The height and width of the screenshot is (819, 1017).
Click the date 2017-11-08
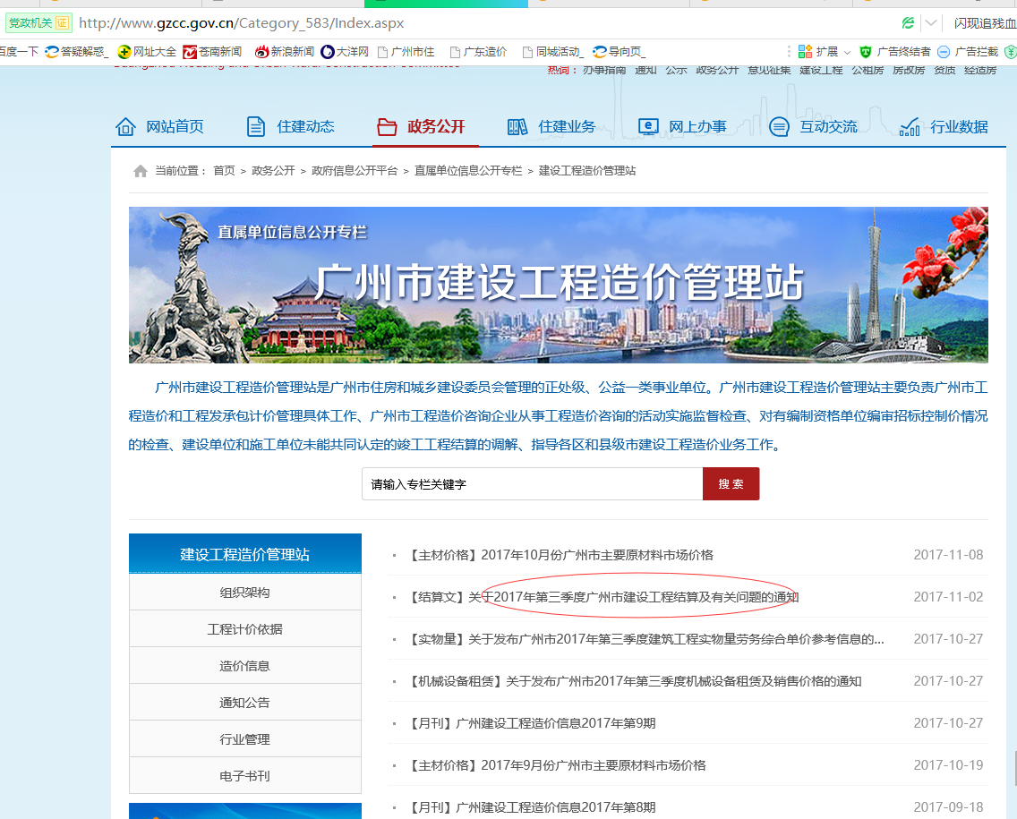(948, 555)
